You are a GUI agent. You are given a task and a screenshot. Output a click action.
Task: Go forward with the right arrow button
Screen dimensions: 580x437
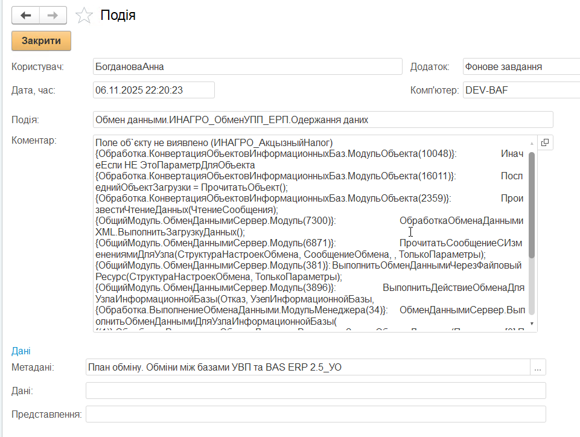pos(53,15)
